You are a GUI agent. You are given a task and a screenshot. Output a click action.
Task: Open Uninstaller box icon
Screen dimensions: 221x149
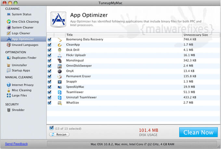(x=9, y=65)
